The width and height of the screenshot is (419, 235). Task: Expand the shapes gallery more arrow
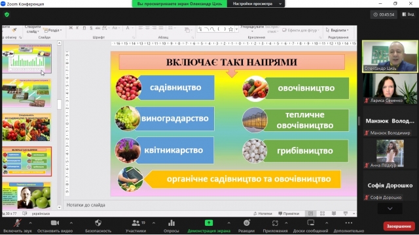click(236, 29)
